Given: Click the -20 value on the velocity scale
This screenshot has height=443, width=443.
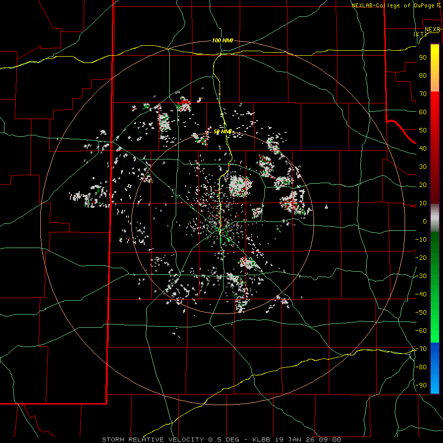Looking at the screenshot, I should click(x=421, y=257).
